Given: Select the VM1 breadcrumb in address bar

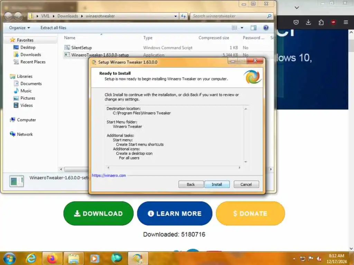Looking at the screenshot, I should point(45,16).
